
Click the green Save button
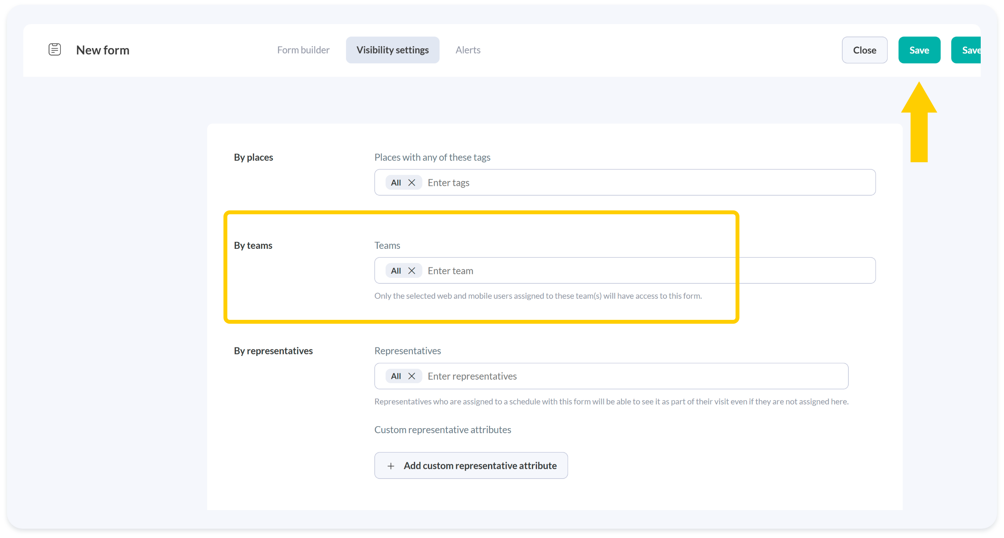(x=919, y=50)
